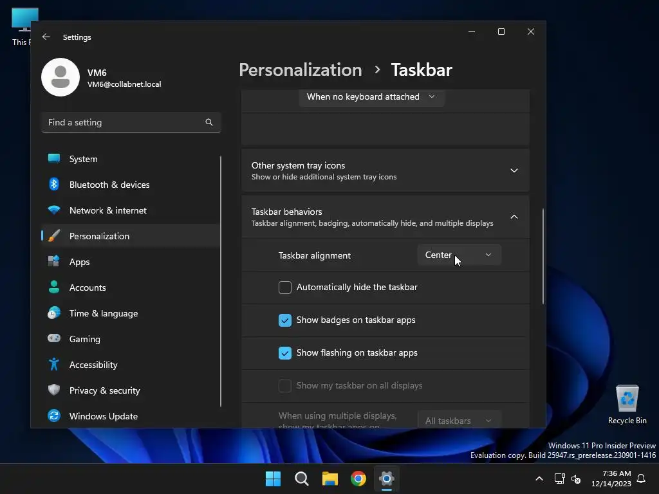659x494 pixels.
Task: Click the Taskbar breadcrumb heading
Action: point(422,69)
